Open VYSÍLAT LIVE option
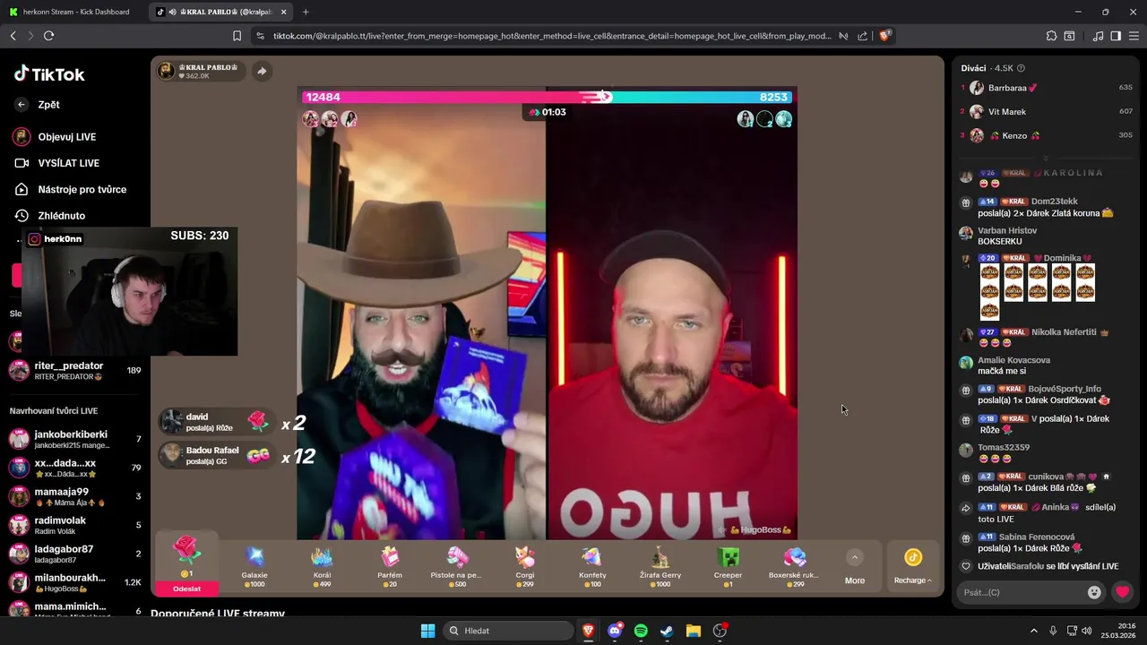The height and width of the screenshot is (645, 1147). (57, 163)
